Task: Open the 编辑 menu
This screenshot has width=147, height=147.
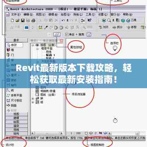Action: 28,14
